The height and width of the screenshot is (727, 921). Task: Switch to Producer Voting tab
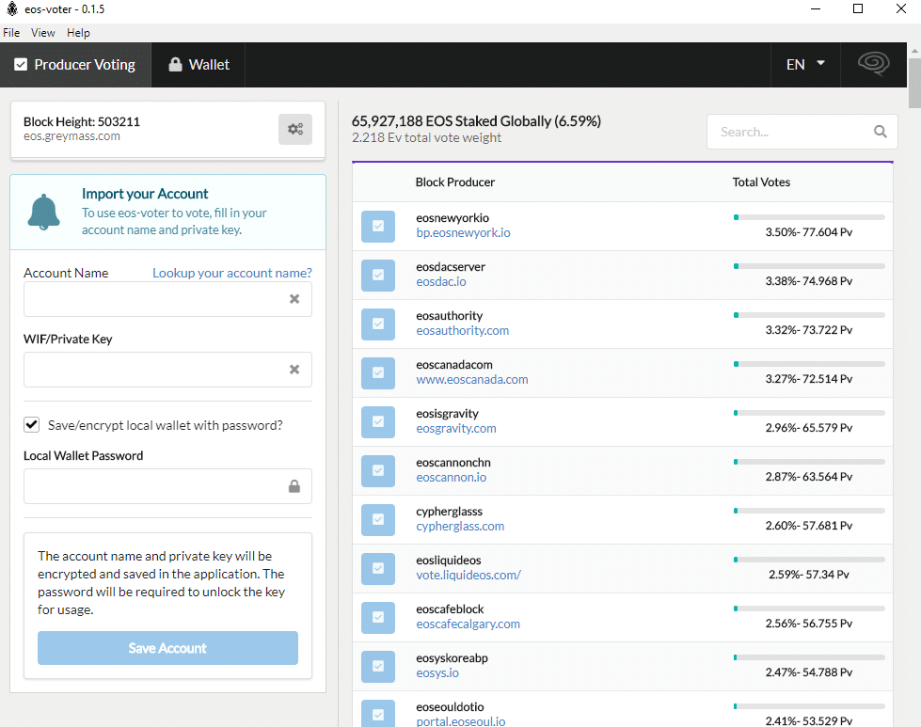(x=75, y=65)
